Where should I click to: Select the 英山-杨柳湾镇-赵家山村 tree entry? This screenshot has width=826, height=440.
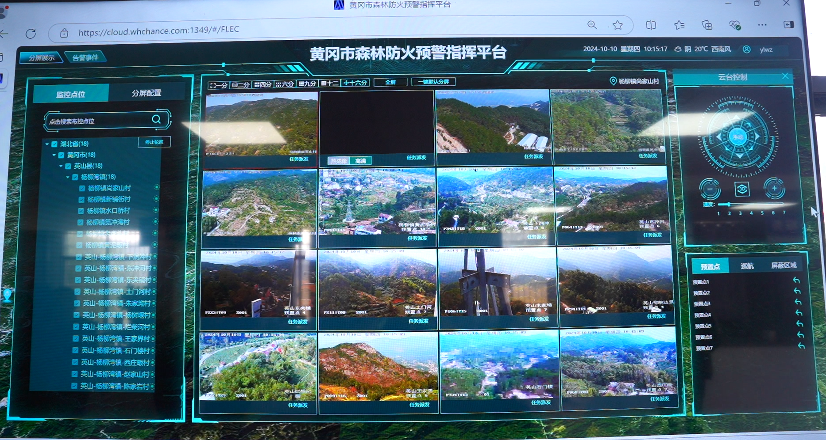tap(115, 374)
